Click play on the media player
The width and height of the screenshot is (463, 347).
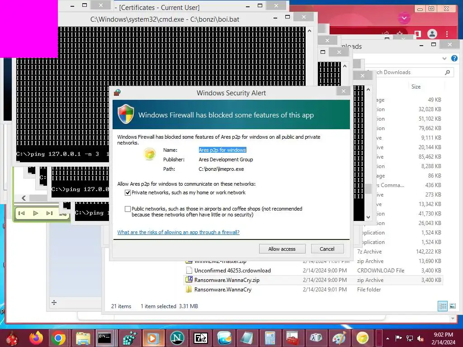pyautogui.click(x=35, y=213)
